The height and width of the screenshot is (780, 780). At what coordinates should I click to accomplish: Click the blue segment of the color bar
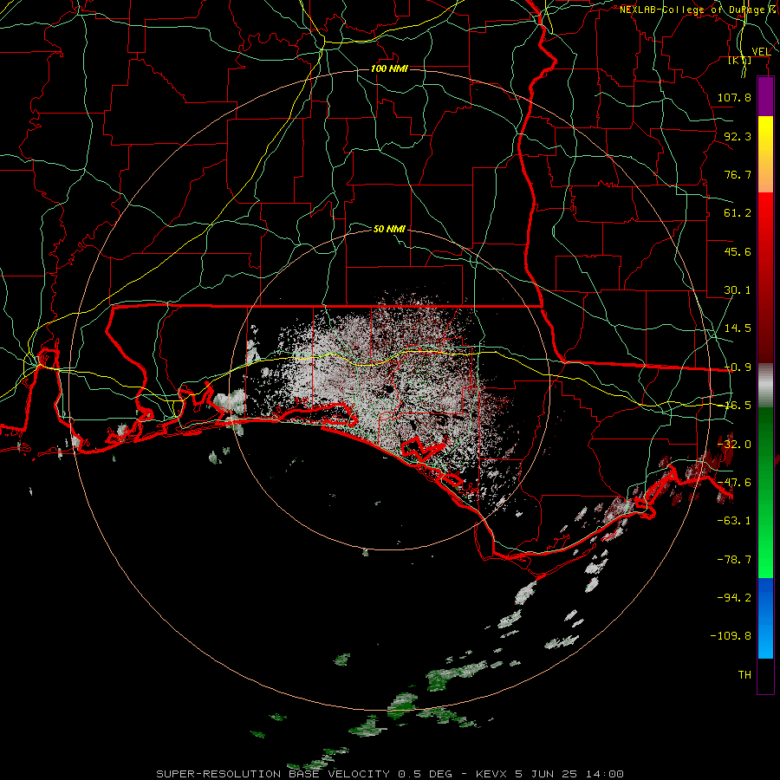point(765,618)
